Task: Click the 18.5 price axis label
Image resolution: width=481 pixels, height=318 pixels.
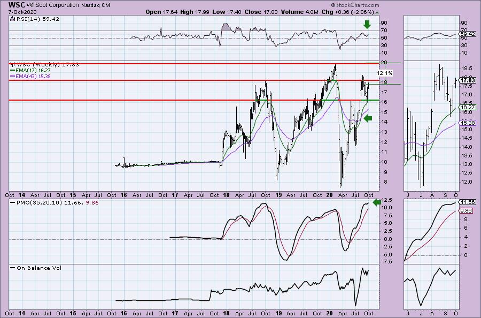Action: point(468,68)
